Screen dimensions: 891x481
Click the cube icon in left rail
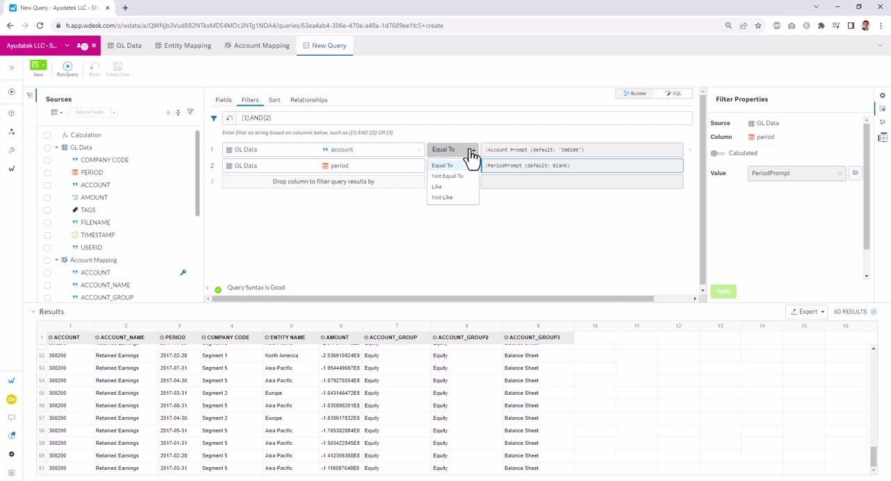point(12,113)
